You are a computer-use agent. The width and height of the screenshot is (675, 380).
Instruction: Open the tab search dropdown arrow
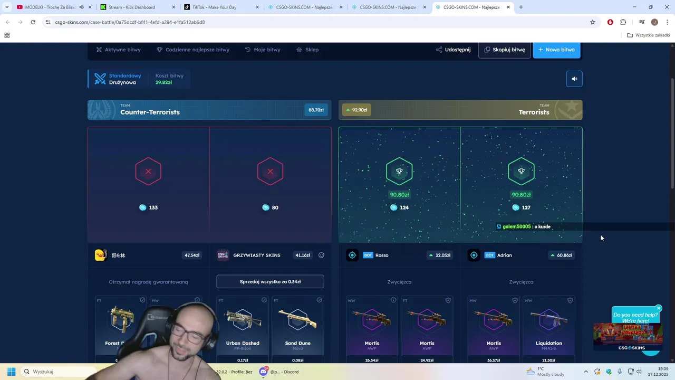[x=7, y=7]
